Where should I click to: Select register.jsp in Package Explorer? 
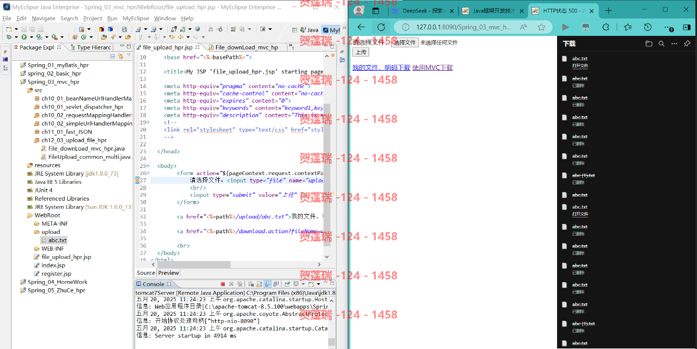(x=52, y=273)
